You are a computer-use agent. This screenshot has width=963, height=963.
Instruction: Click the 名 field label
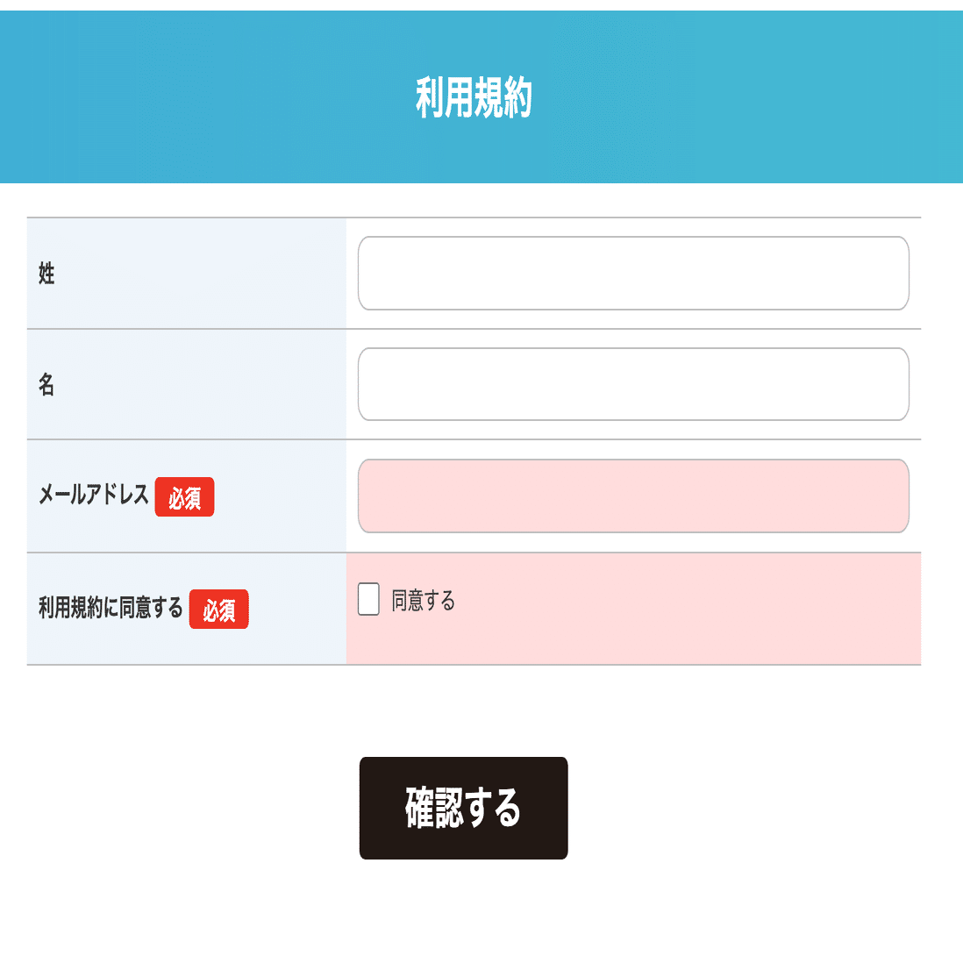[46, 384]
